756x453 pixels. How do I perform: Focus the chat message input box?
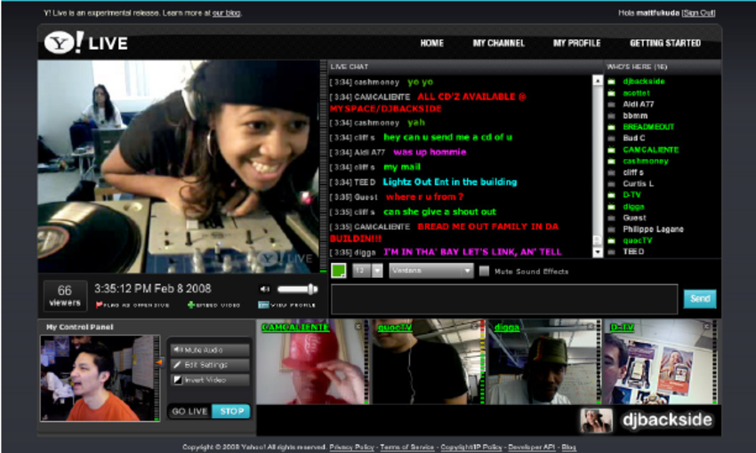[504, 299]
